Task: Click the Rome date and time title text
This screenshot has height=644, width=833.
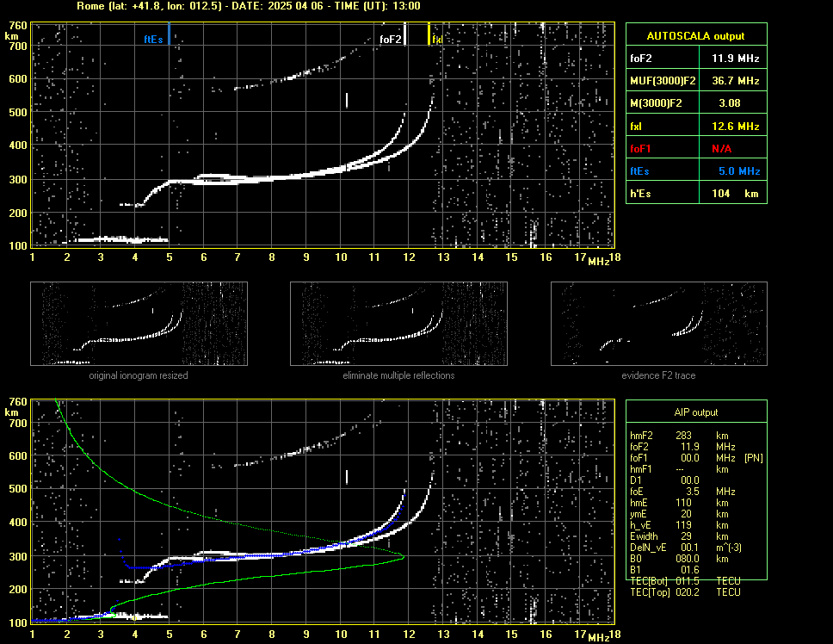Action: 249,6
